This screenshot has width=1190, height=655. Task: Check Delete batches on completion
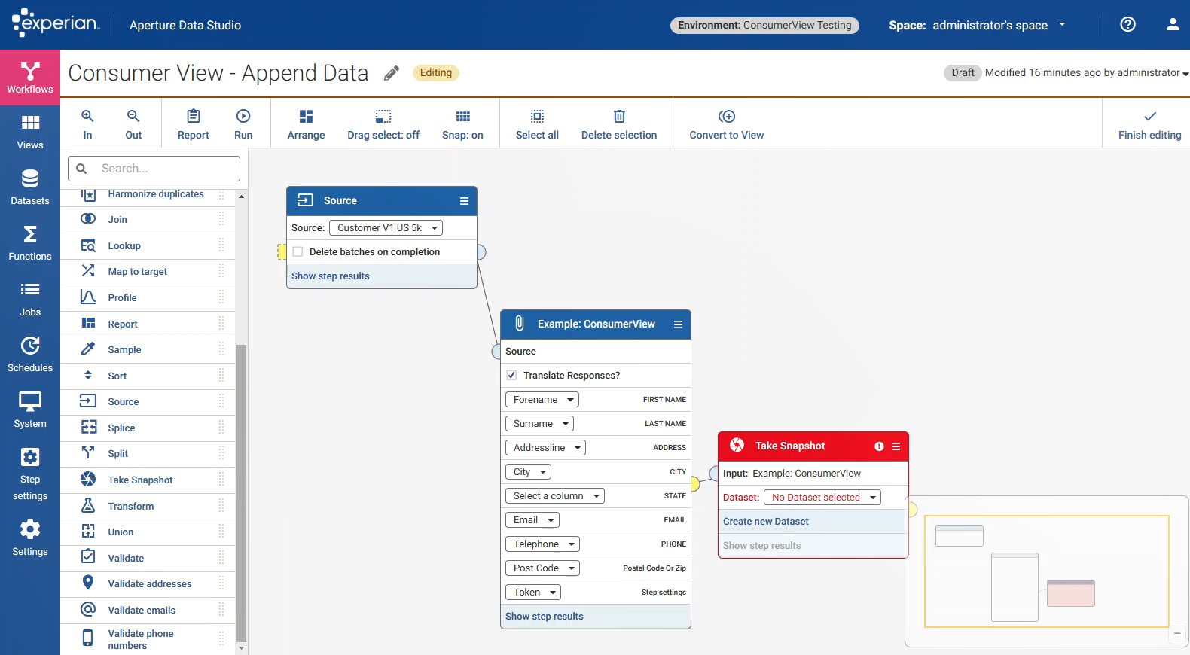pyautogui.click(x=297, y=252)
